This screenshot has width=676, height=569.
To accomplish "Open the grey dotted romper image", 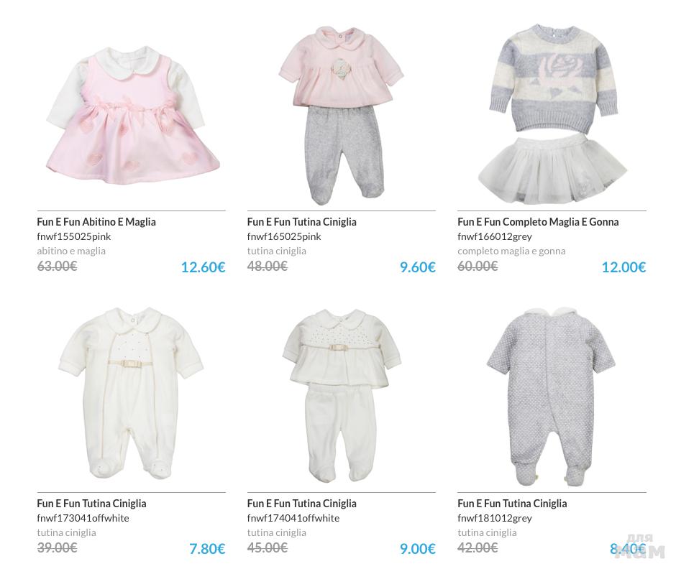I will (551, 397).
